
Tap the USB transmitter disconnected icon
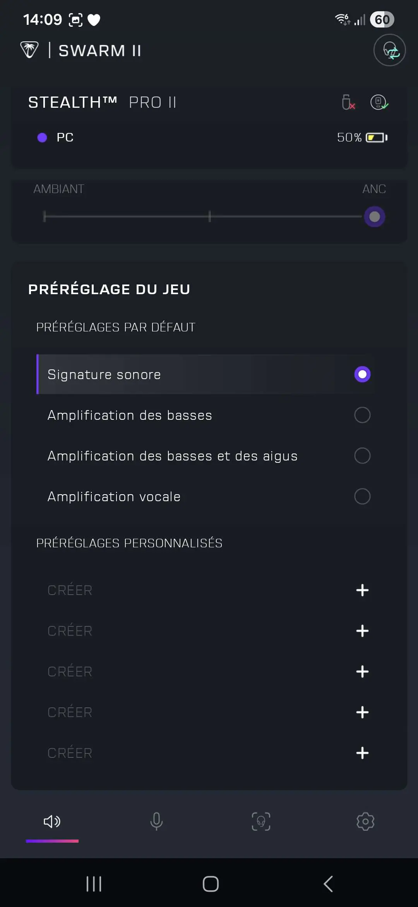pos(348,102)
